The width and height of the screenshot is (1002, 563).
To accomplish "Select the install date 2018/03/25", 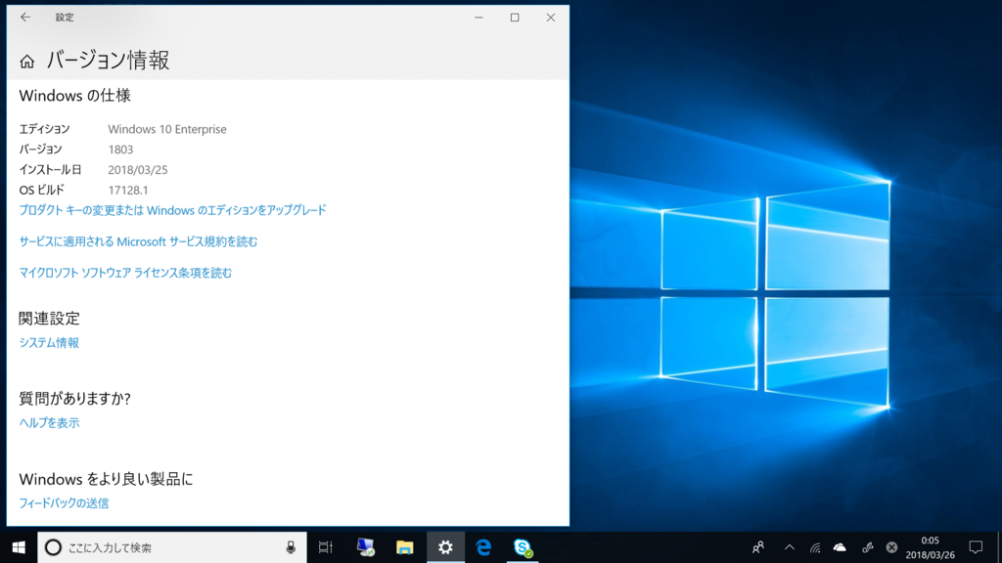I will point(138,170).
